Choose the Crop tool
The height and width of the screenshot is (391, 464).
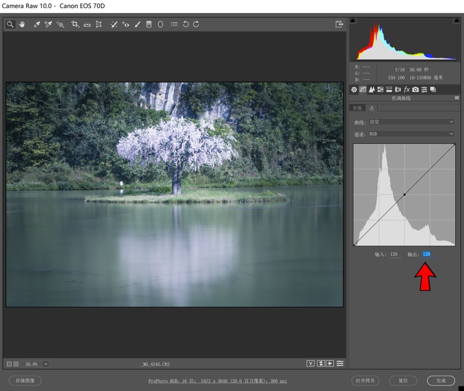75,24
